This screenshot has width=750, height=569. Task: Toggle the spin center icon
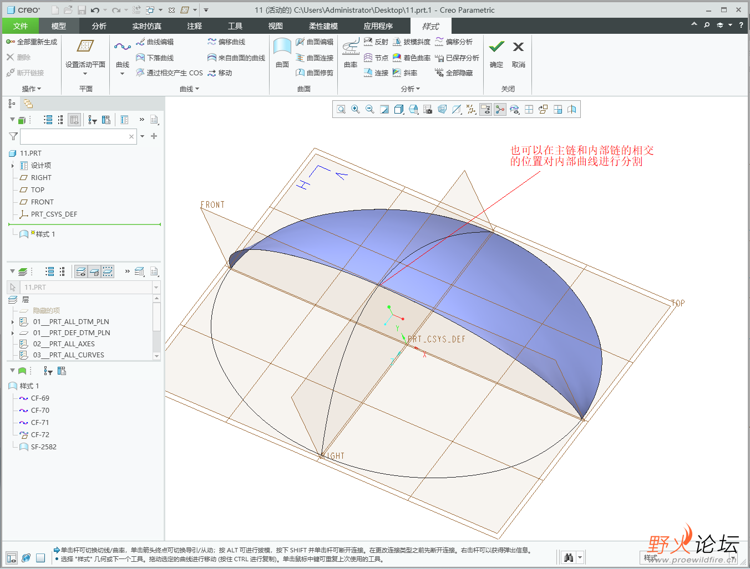[x=500, y=109]
